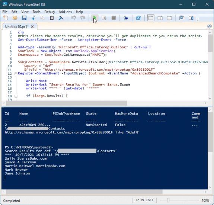Click script editor scroll up arrow

pyautogui.click(x=210, y=32)
